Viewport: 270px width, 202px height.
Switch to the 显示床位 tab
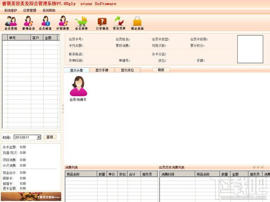[127, 70]
